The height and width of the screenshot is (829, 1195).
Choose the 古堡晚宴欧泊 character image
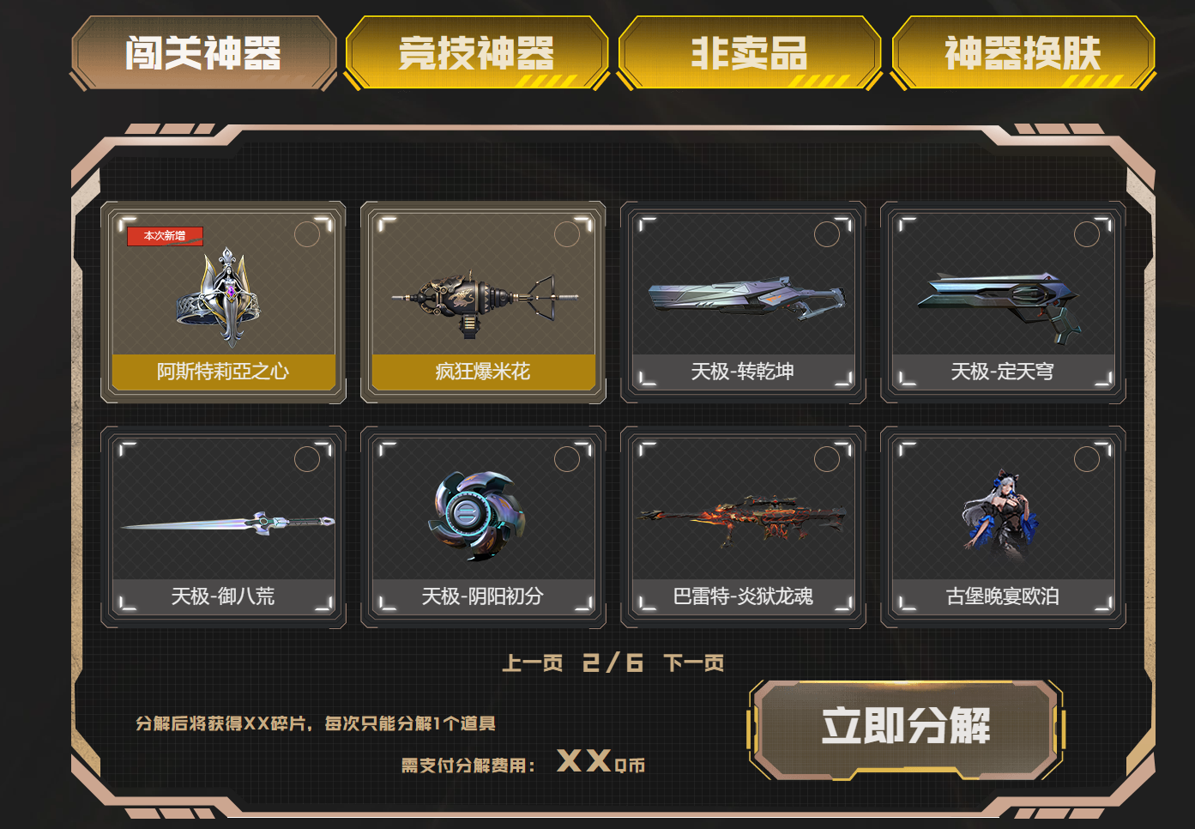click(1000, 513)
